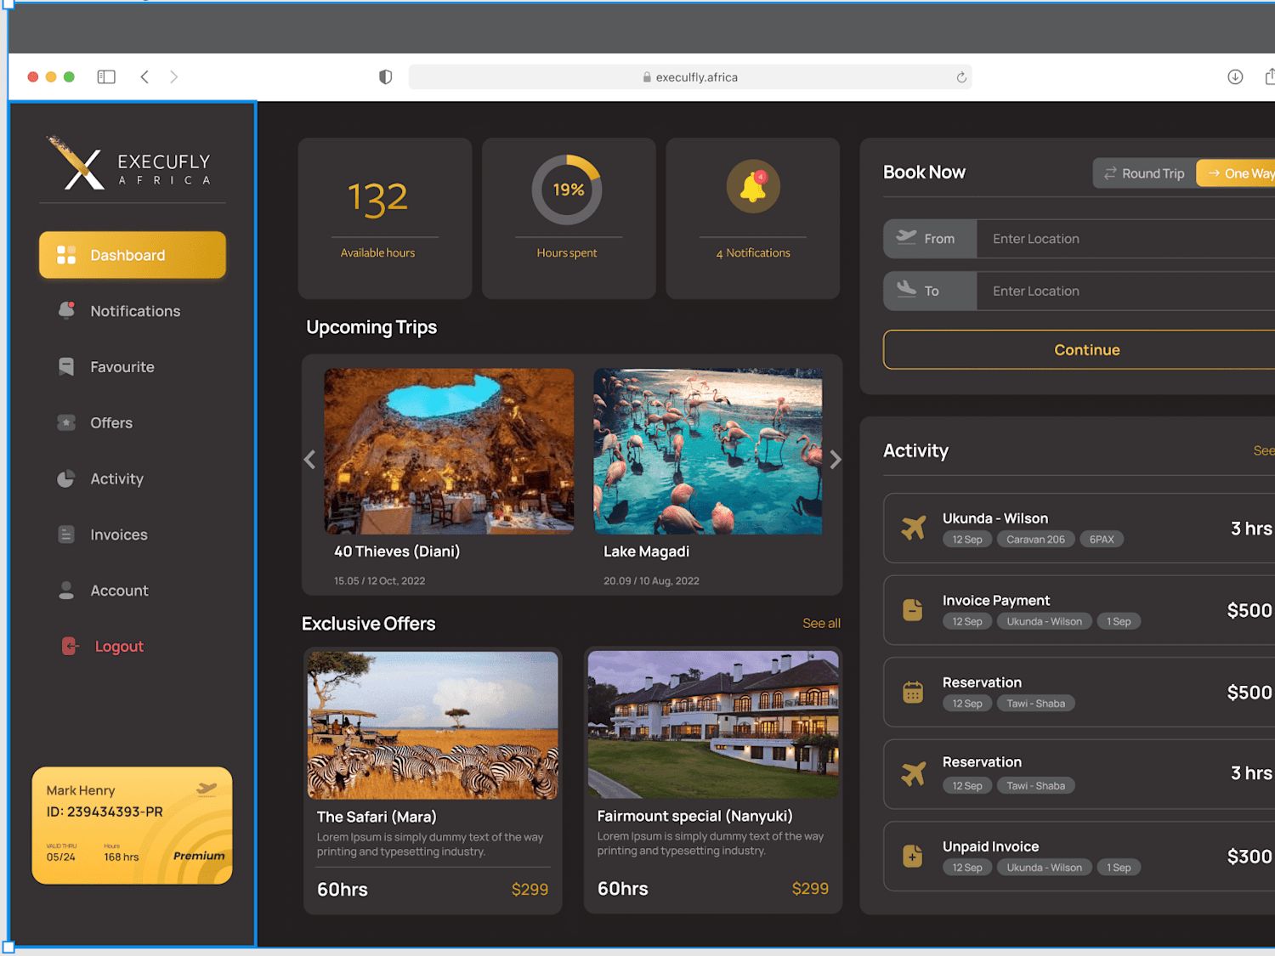
Task: Click See all exclusive offers
Action: tap(821, 624)
